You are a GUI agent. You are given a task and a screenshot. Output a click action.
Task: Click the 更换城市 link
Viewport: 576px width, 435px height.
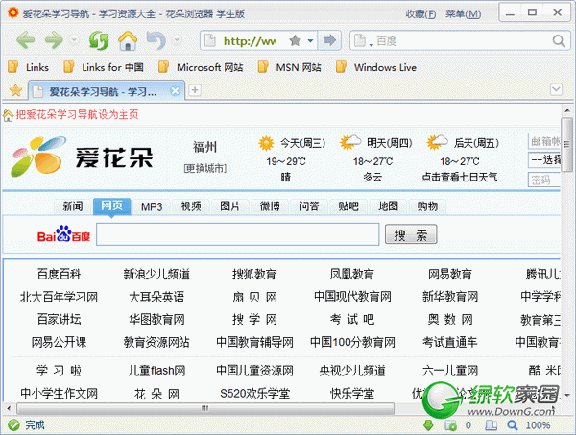[x=205, y=168]
